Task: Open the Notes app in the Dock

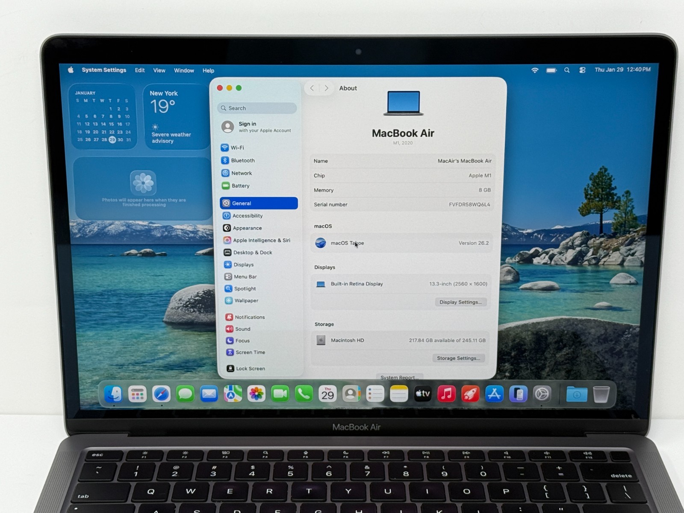Action: coord(399,394)
